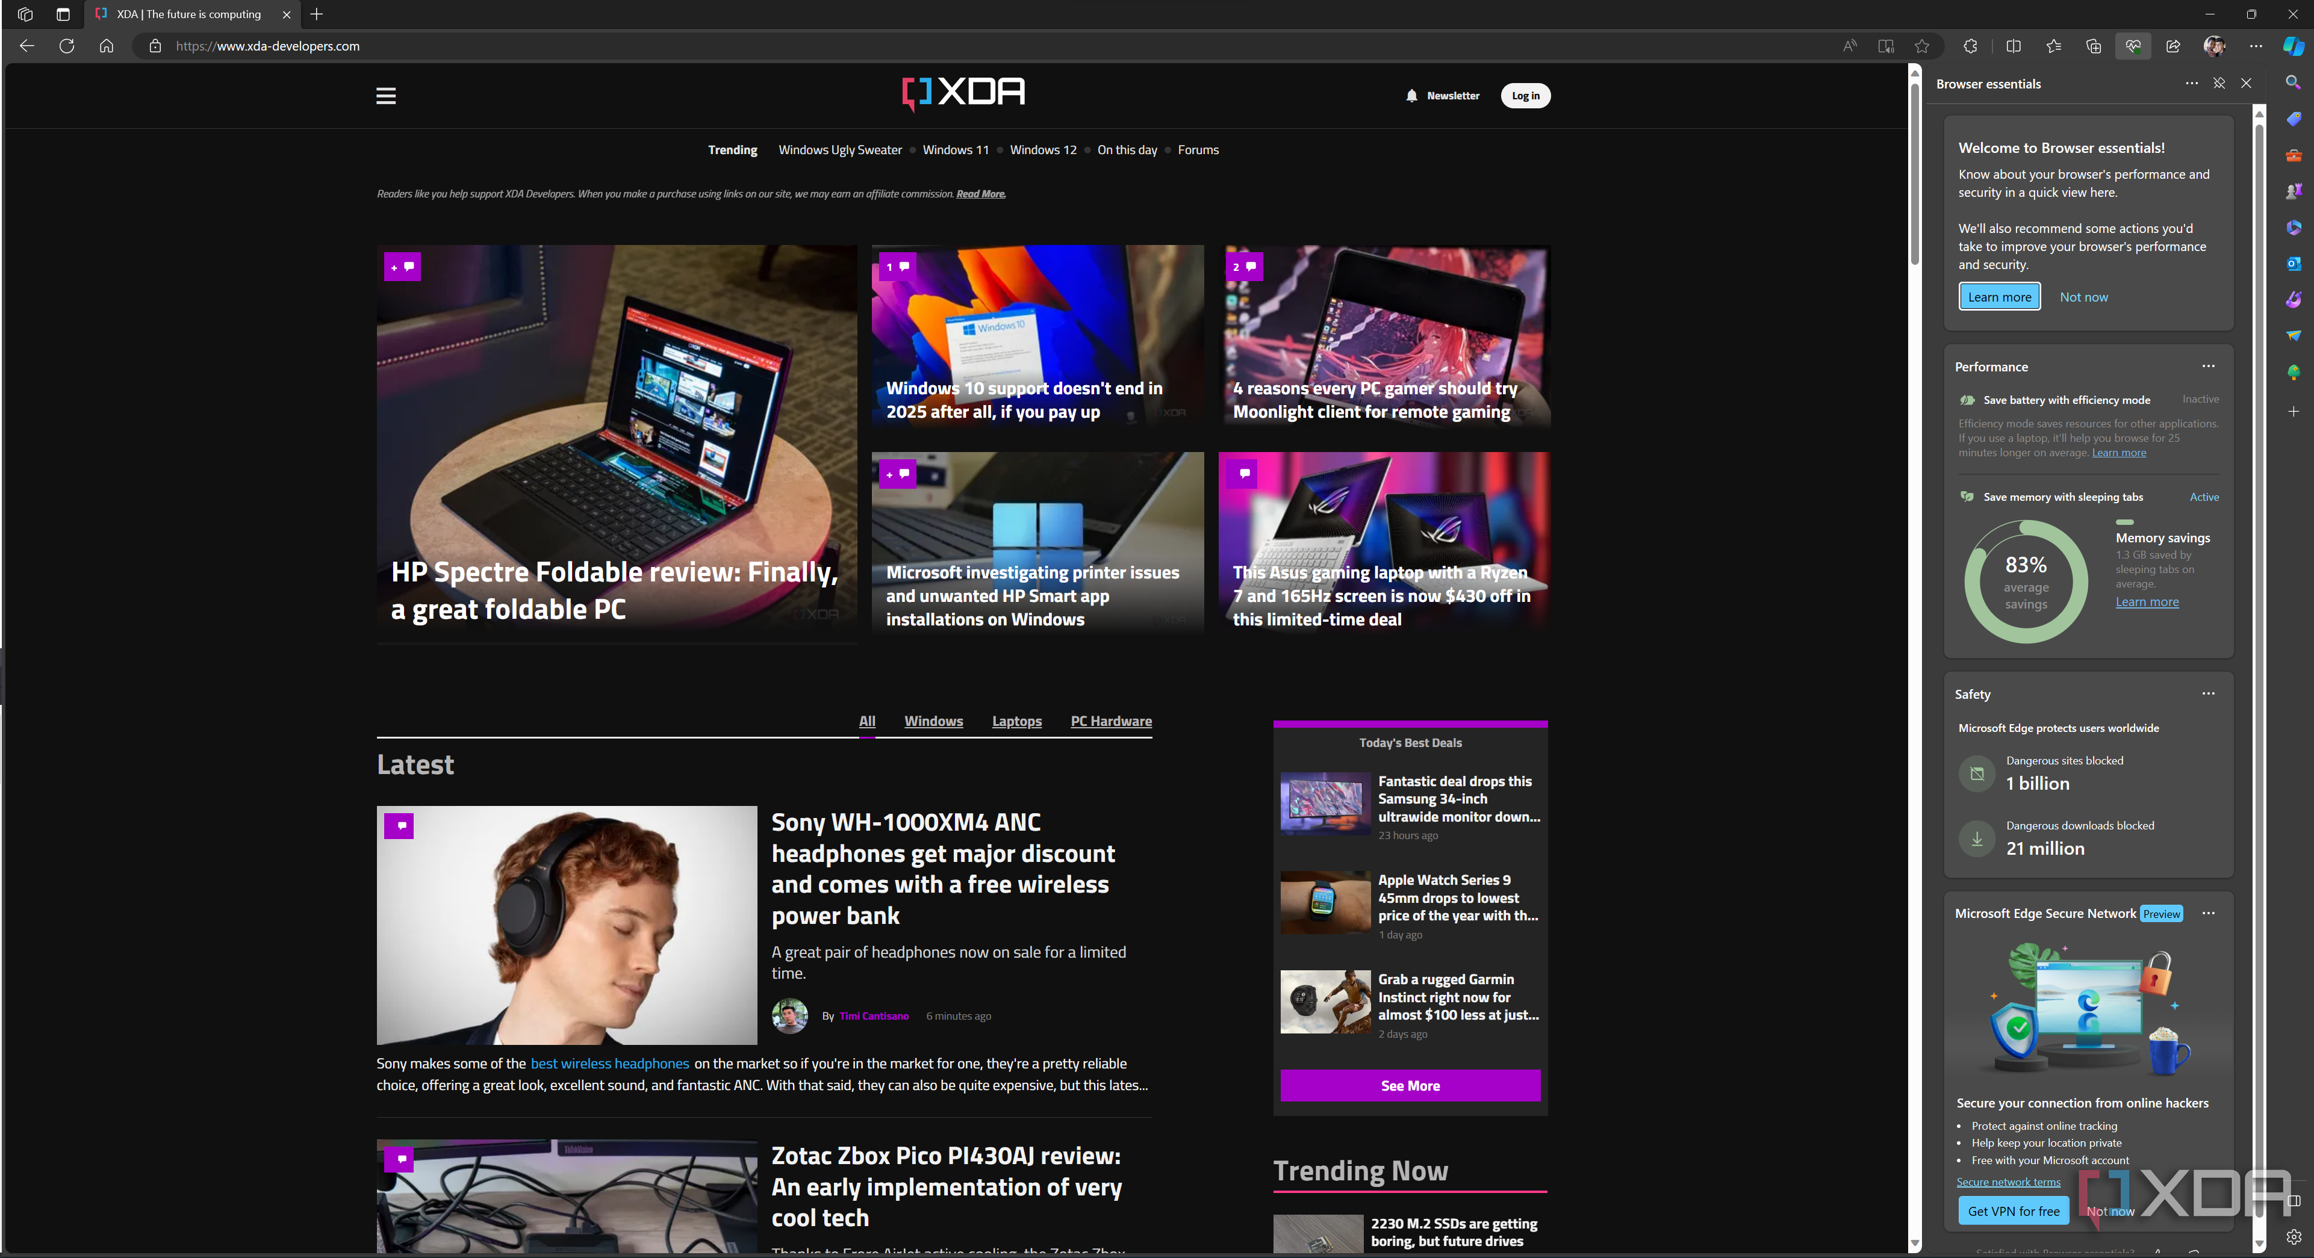Screen dimensions: 2314x1258
Task: Close the XDA tab
Action: coord(287,14)
